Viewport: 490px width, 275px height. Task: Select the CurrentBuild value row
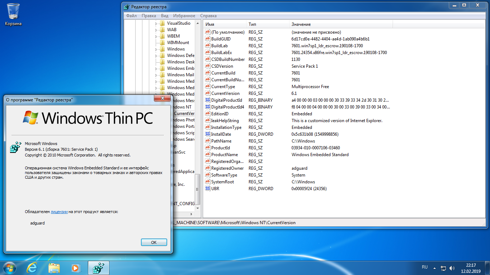click(x=298, y=73)
